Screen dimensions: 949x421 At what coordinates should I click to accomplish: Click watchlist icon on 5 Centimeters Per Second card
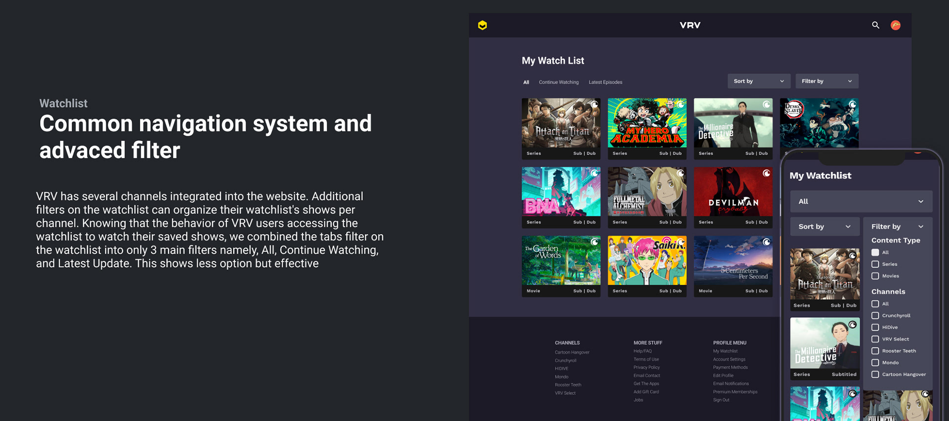(x=766, y=242)
